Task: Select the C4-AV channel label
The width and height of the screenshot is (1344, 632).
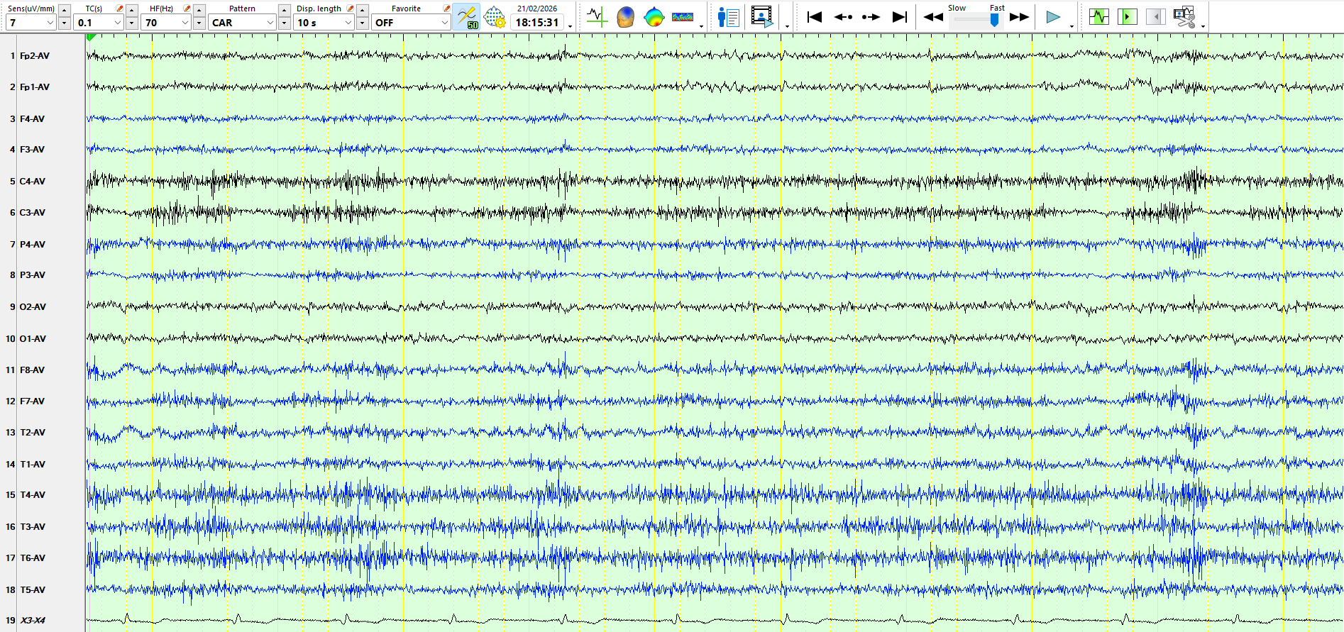Action: pos(33,182)
